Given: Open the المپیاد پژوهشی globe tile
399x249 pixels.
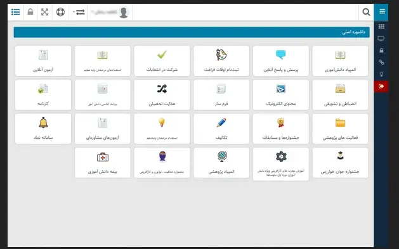Looking at the screenshot, I should point(221,163).
